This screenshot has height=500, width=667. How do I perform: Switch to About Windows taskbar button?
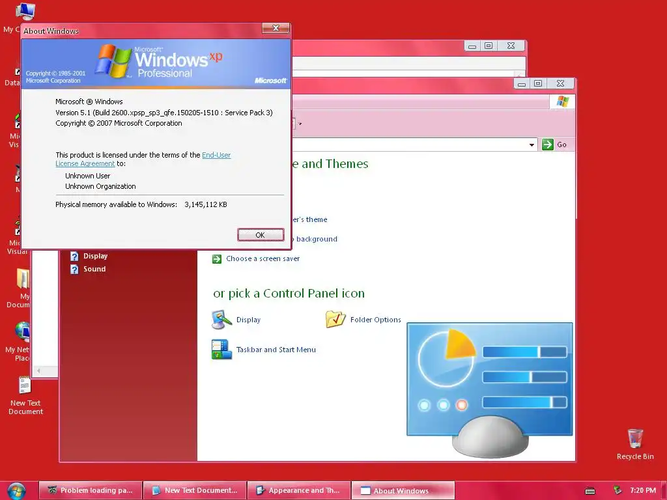(403, 490)
